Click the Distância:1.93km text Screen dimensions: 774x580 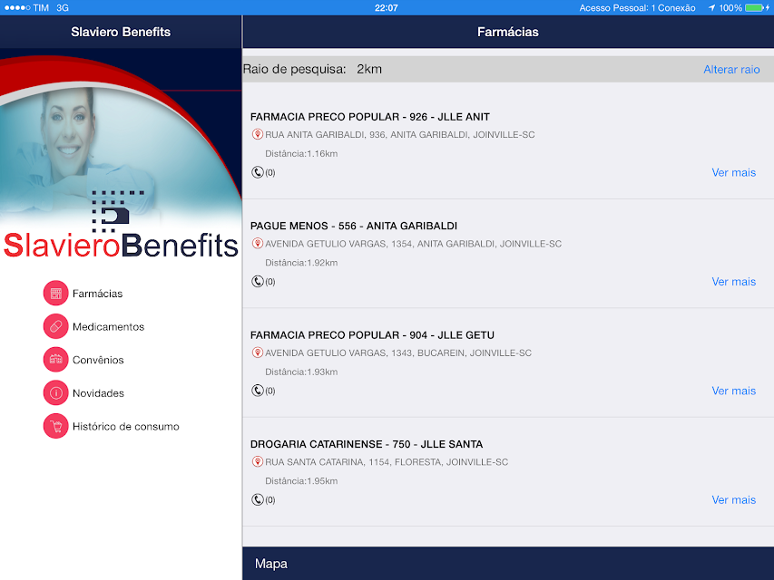[301, 372]
